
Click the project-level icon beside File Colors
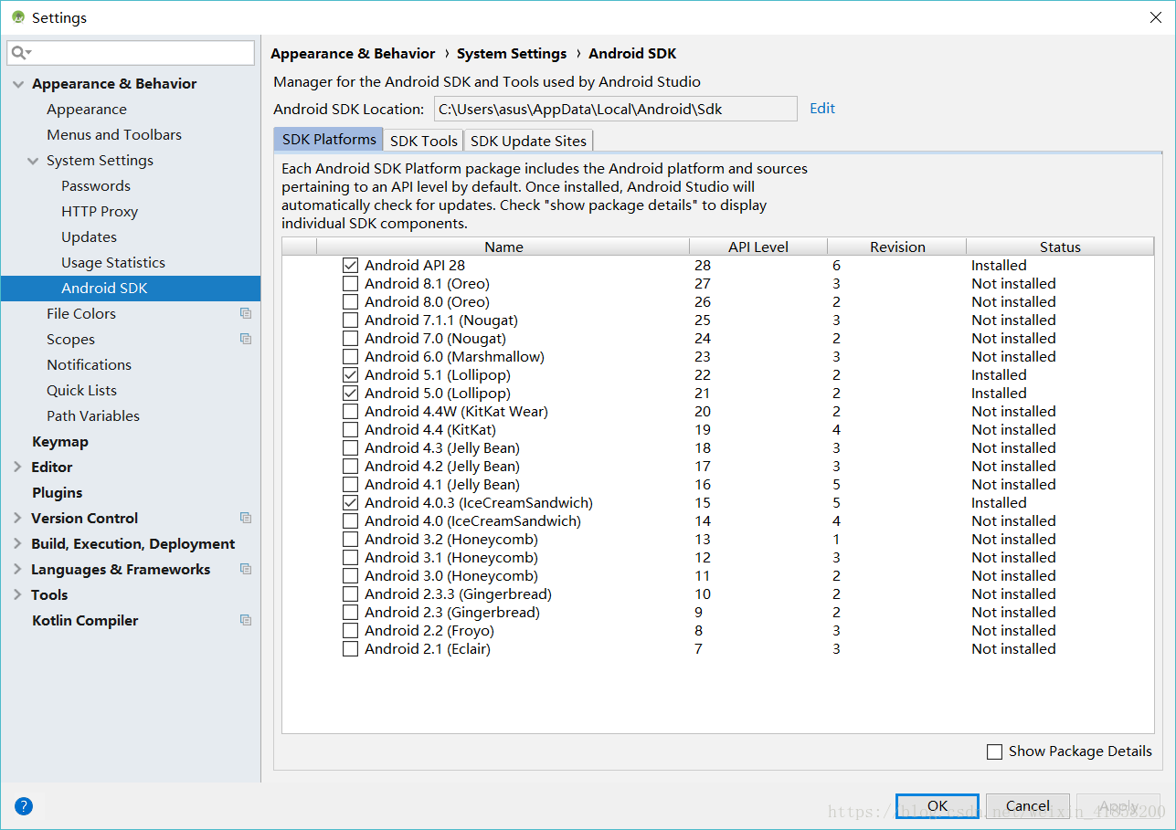point(245,313)
